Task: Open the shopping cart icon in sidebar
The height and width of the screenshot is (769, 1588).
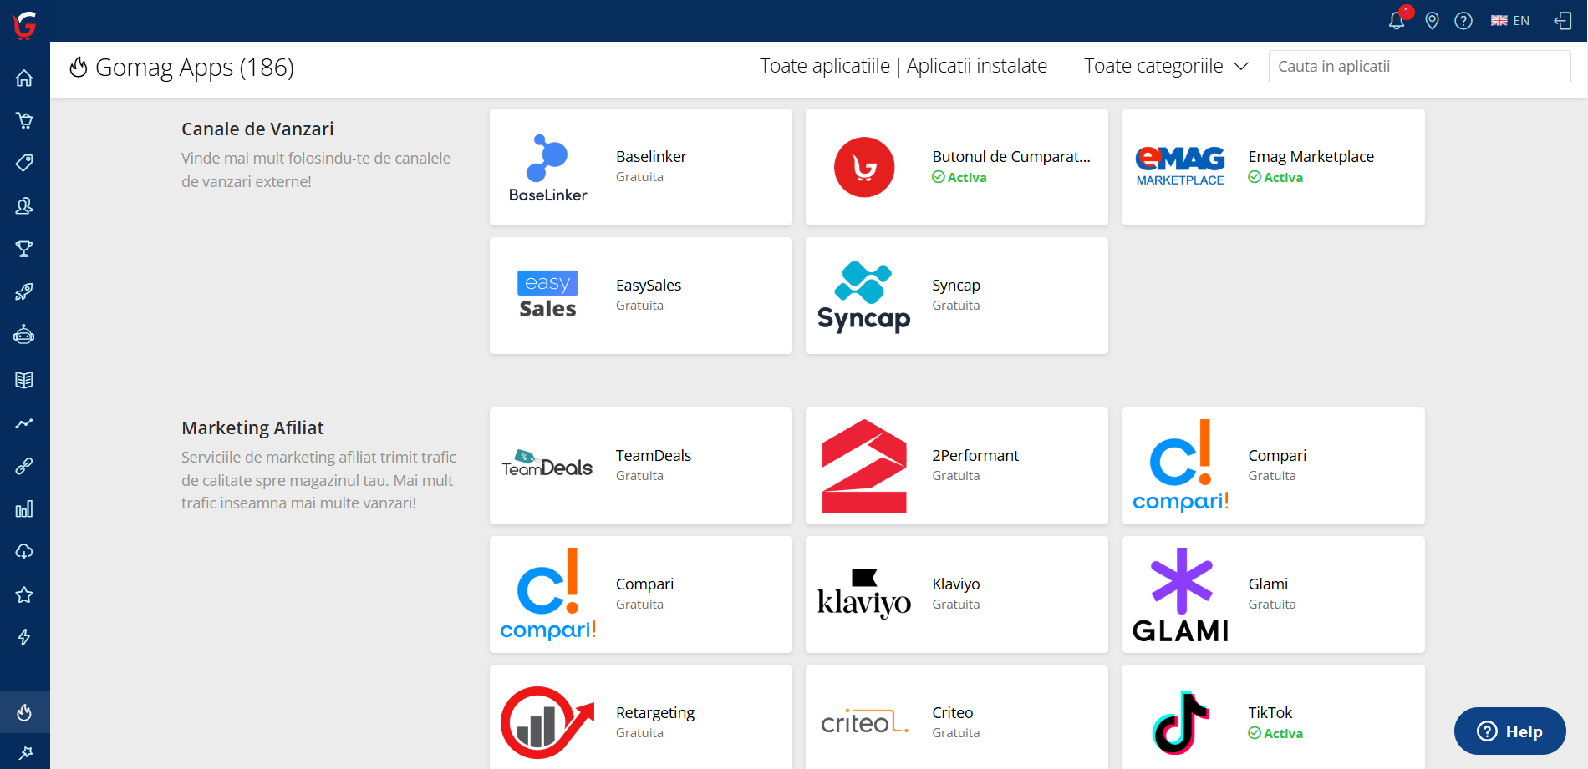Action: click(24, 120)
